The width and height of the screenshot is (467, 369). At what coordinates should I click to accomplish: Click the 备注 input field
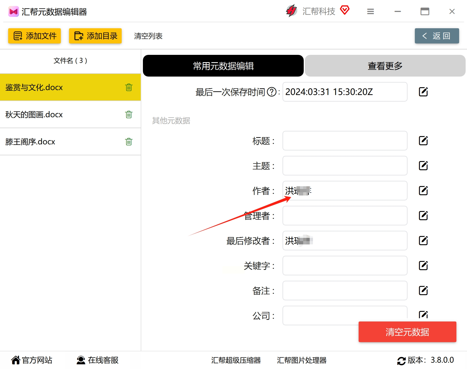[345, 291]
